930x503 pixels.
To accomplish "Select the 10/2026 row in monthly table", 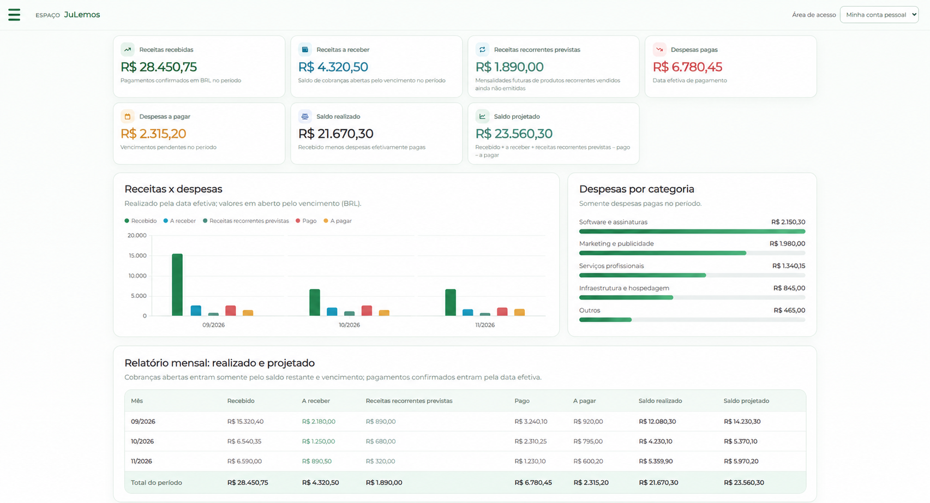I will click(x=465, y=441).
